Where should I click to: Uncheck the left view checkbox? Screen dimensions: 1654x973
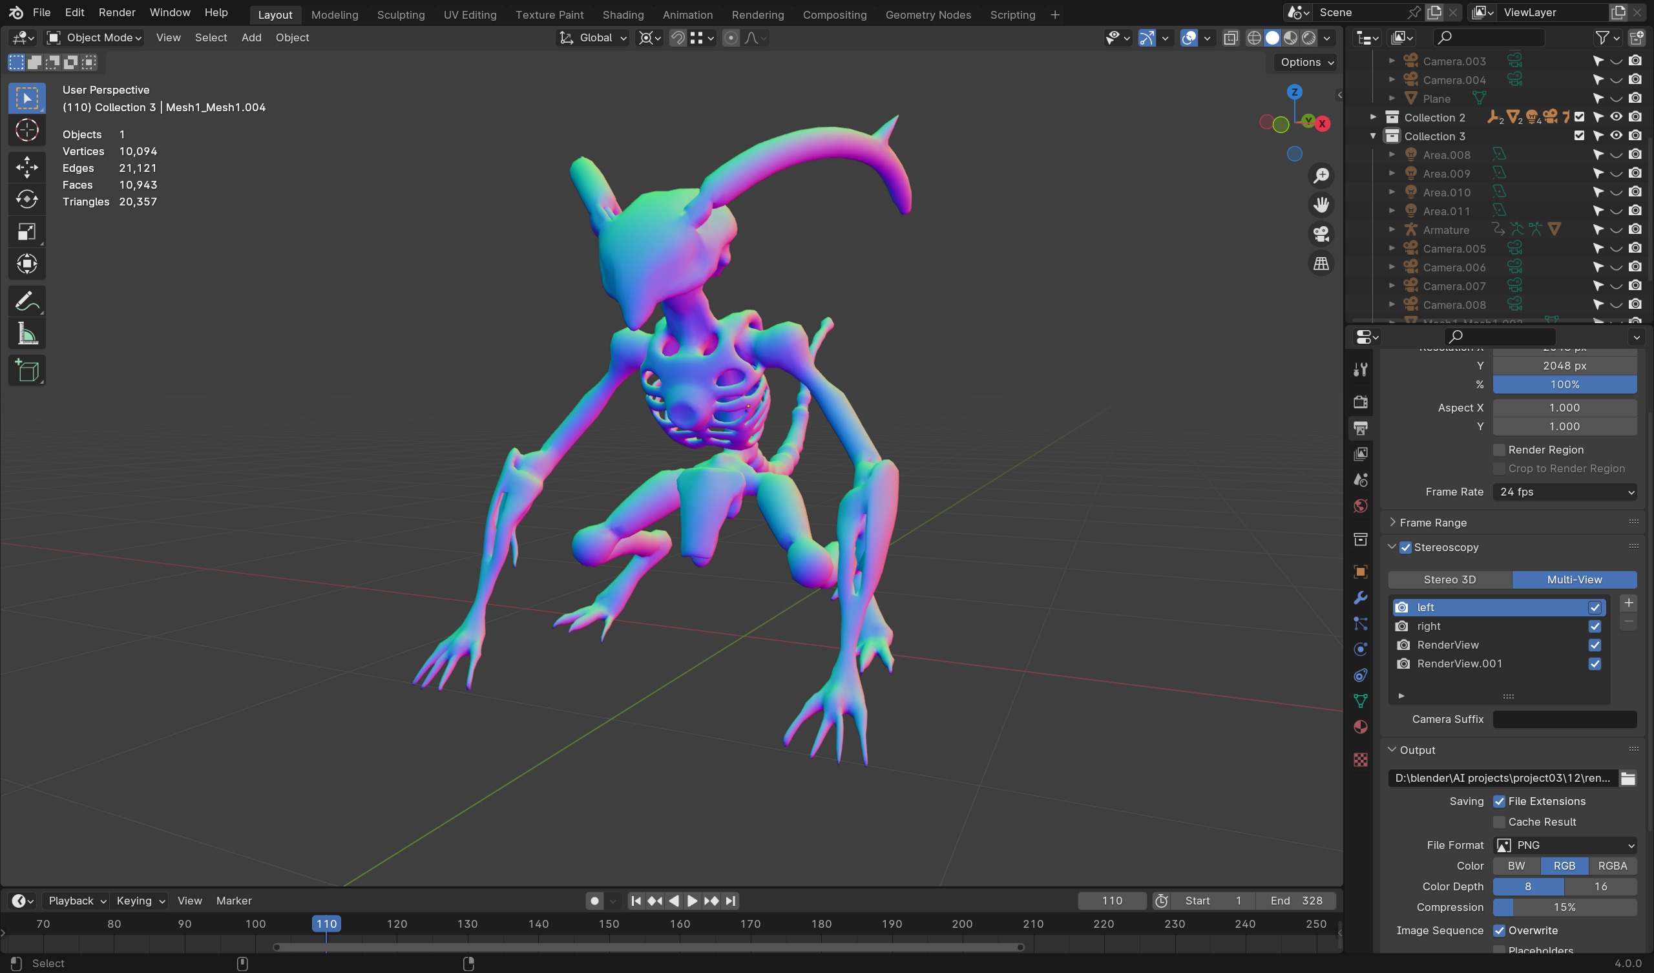(x=1595, y=608)
